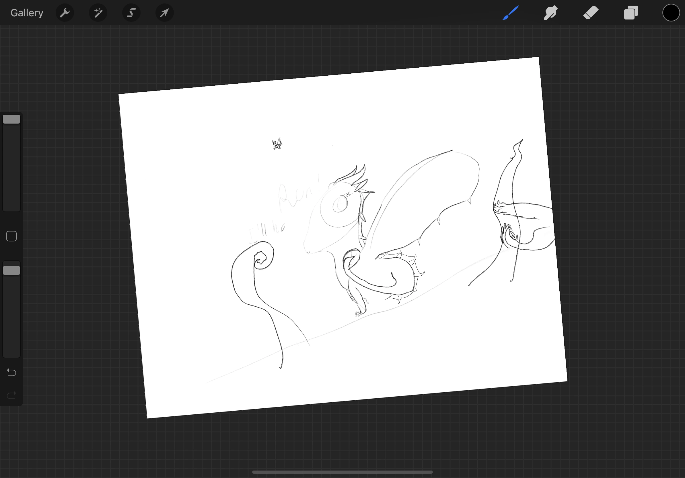Viewport: 685px width, 478px height.
Task: Tap the square Modify button in sidebar
Action: coord(11,236)
